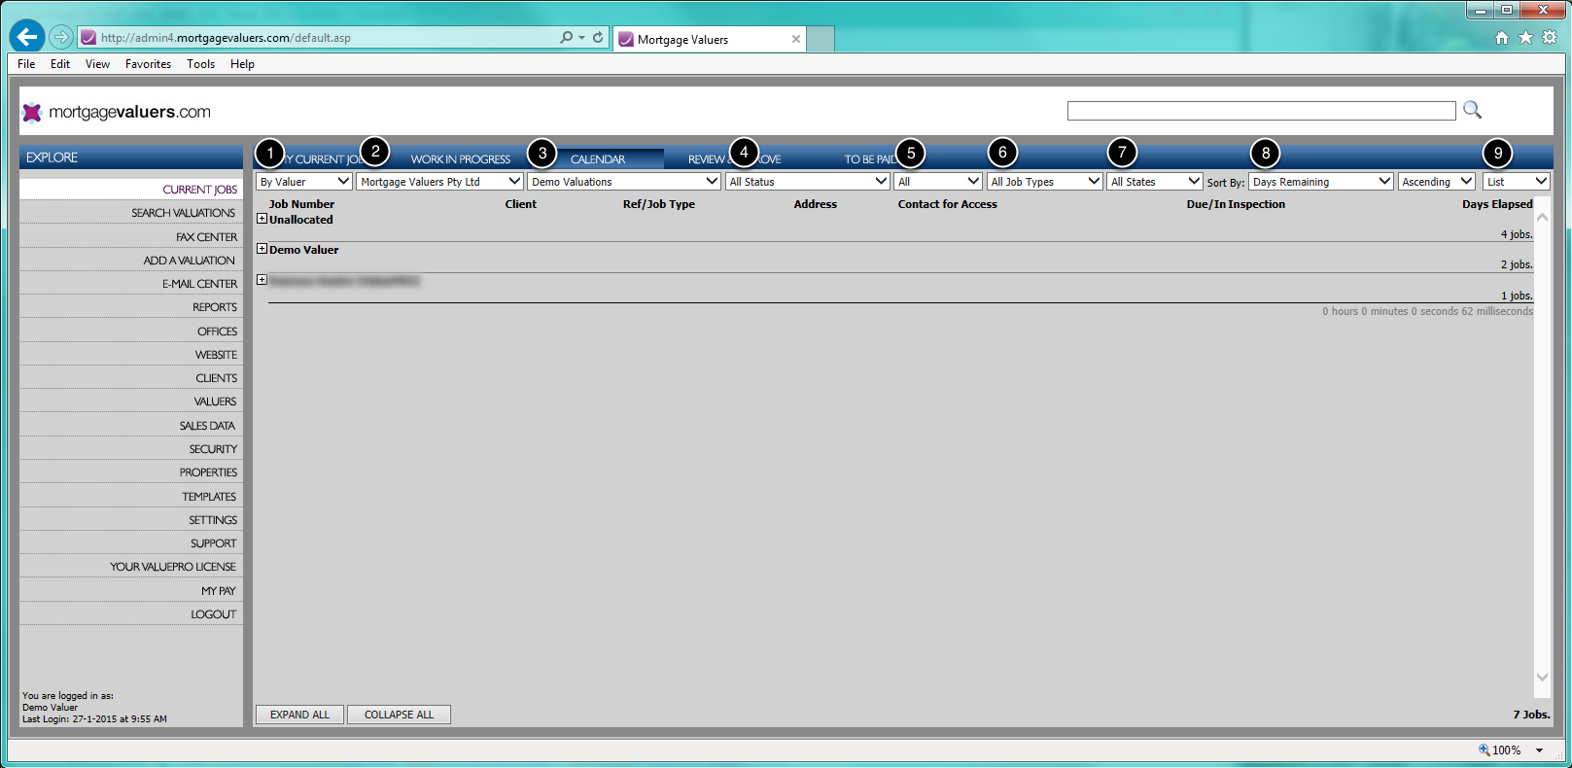The height and width of the screenshot is (768, 1572).
Task: Open the View menu
Action: pyautogui.click(x=97, y=64)
